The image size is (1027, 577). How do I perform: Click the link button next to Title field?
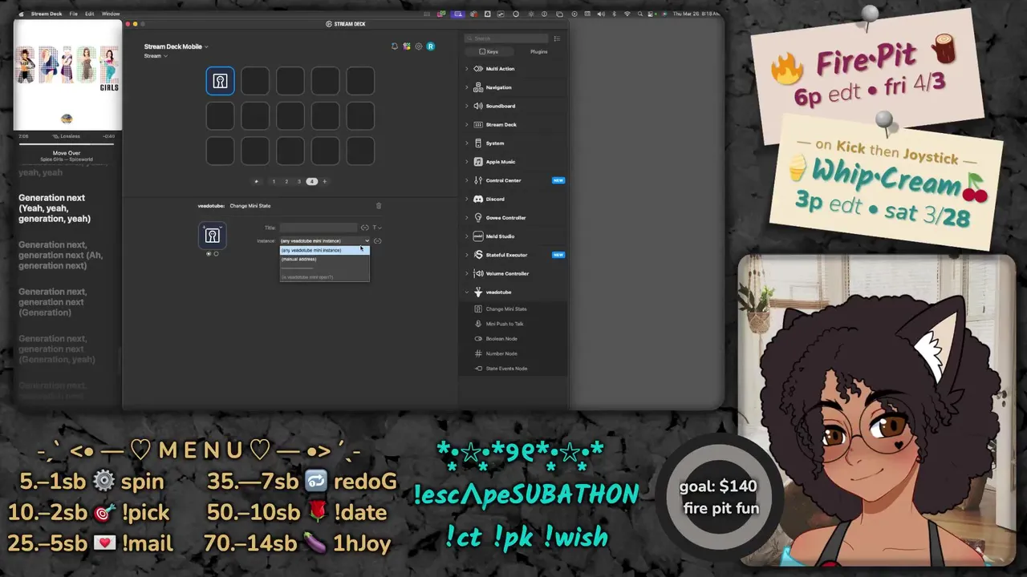coord(364,228)
